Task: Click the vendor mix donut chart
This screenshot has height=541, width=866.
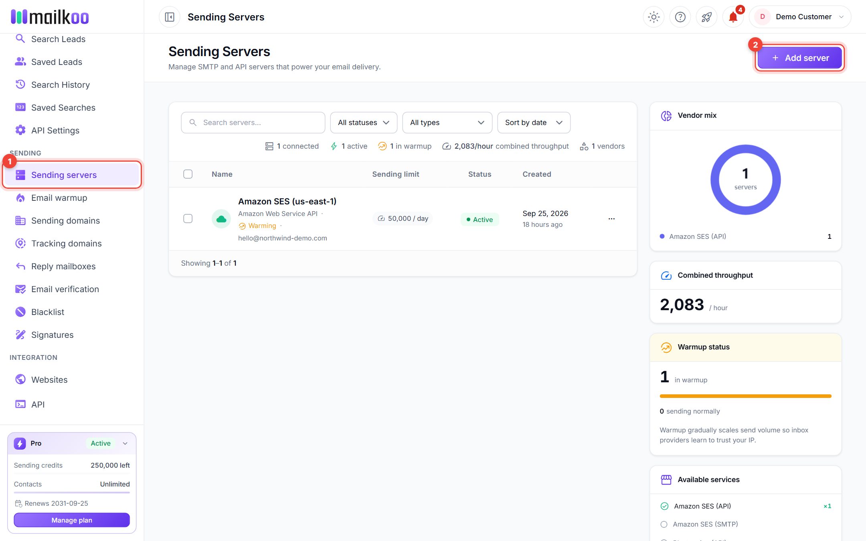Action: [x=745, y=180]
